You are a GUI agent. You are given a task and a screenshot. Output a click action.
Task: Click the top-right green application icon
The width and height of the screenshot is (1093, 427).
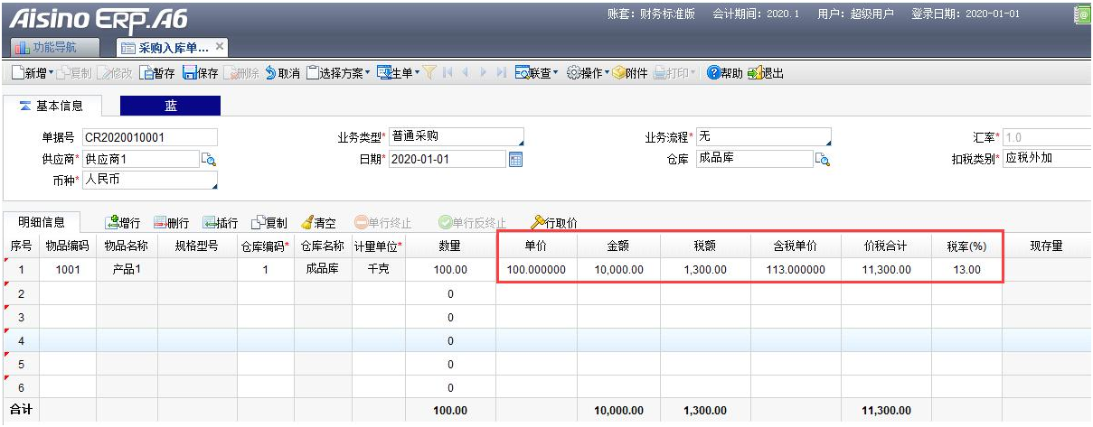1081,14
